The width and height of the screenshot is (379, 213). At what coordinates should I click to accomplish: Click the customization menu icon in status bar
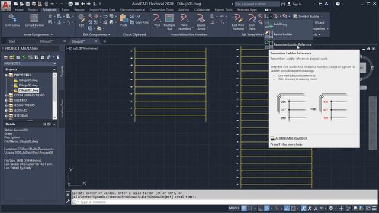pyautogui.click(x=374, y=208)
